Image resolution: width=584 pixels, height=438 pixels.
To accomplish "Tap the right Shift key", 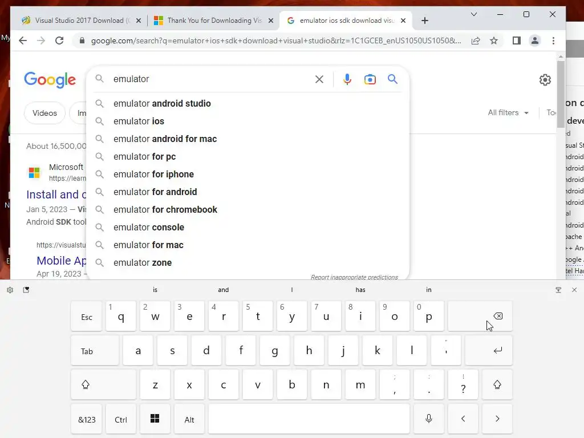I will (497, 385).
